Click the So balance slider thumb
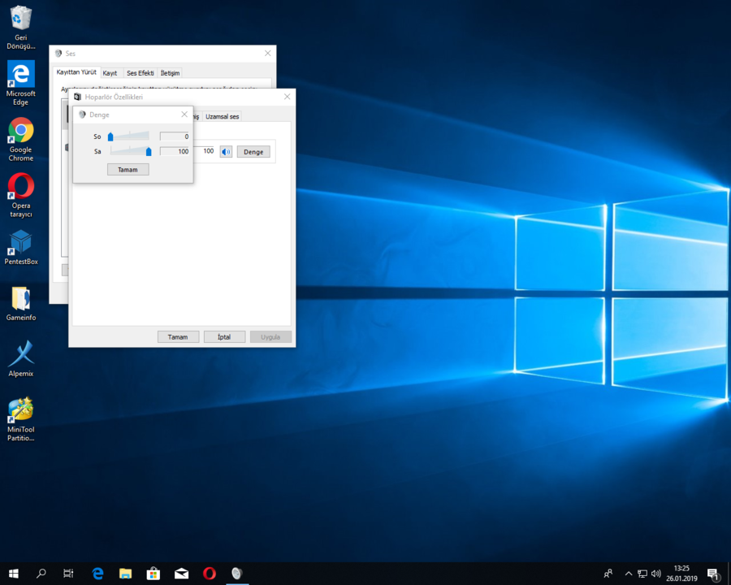Image resolution: width=731 pixels, height=585 pixels. click(x=110, y=136)
